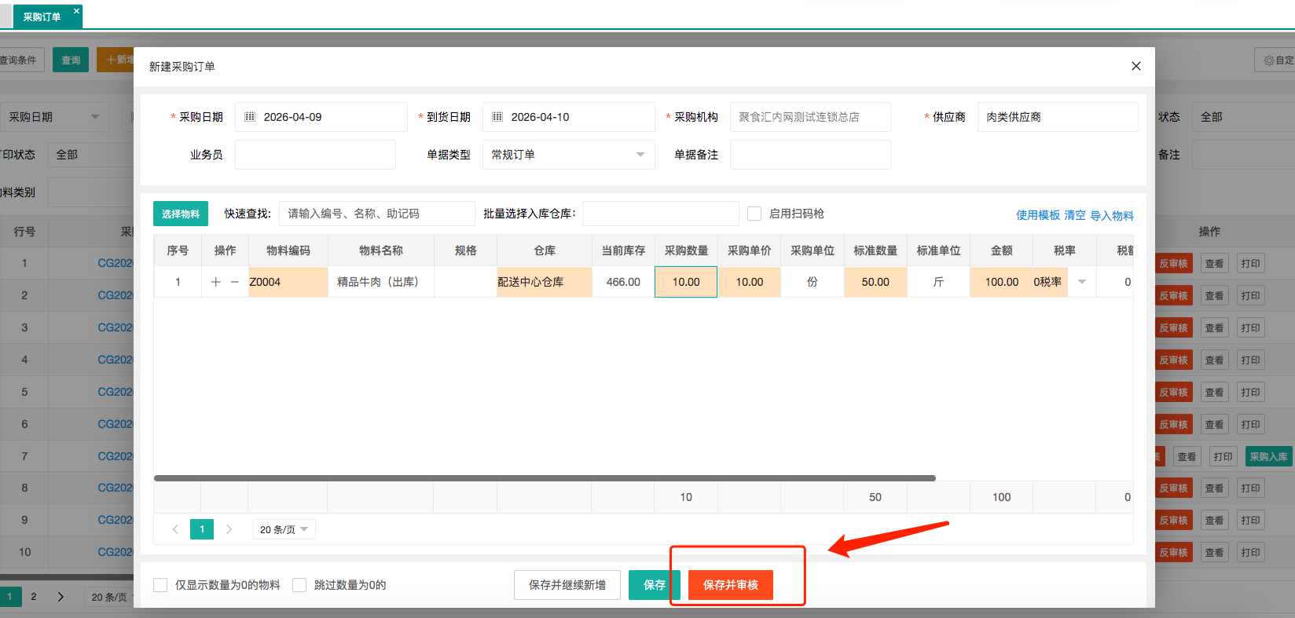Go to next page arrow in dialog pager

229,529
